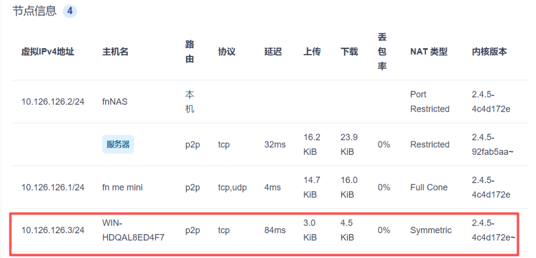Image resolution: width=536 pixels, height=258 pixels.
Task: Click the NAT 类型 column header
Action: coord(429,52)
